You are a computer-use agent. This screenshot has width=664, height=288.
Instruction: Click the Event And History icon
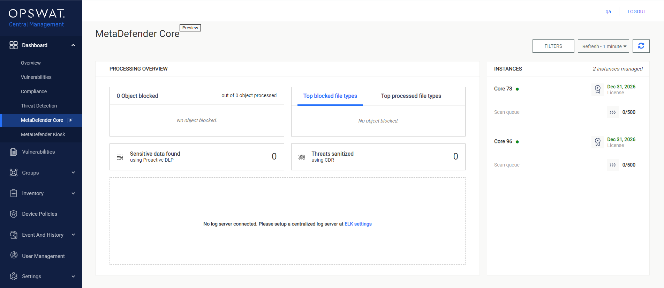point(14,235)
